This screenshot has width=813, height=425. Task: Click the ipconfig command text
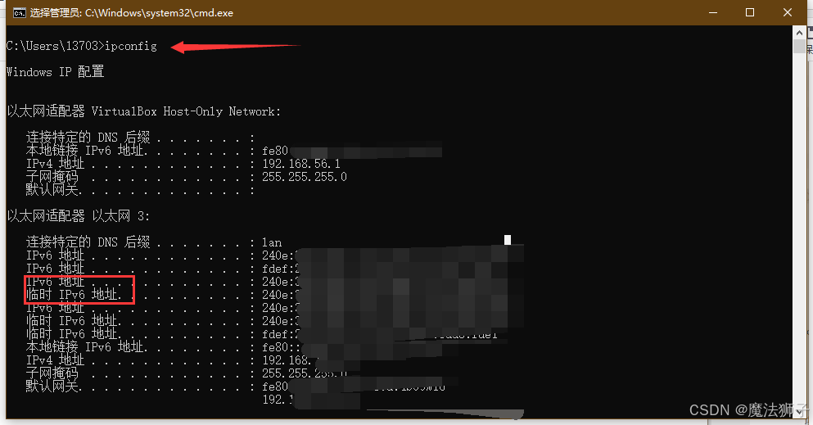click(x=131, y=46)
